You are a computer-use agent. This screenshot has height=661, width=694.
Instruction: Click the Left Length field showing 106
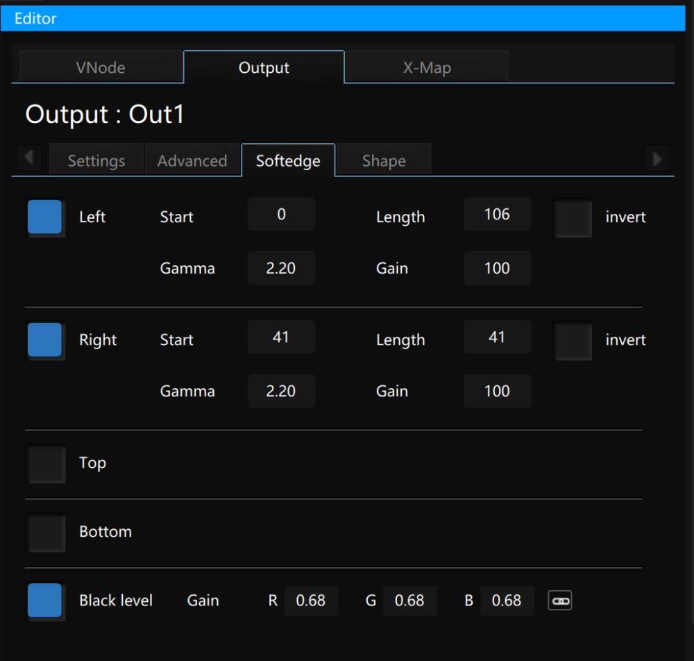point(497,215)
